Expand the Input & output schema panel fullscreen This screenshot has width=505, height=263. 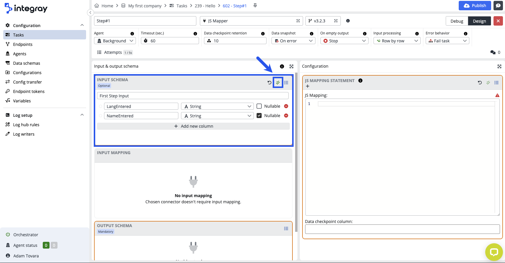tap(291, 66)
